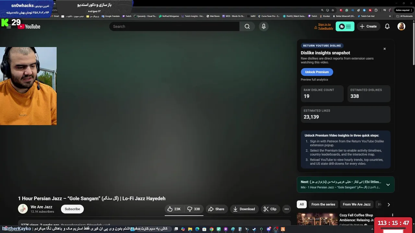This screenshot has height=233, width=415.
Task: Open OBS Studio from taskbar
Action: 276,229
